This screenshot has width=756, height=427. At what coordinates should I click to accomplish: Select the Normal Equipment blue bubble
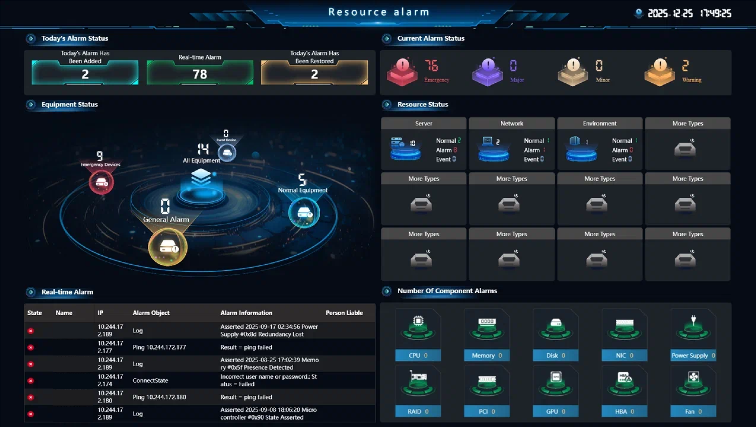pyautogui.click(x=304, y=213)
